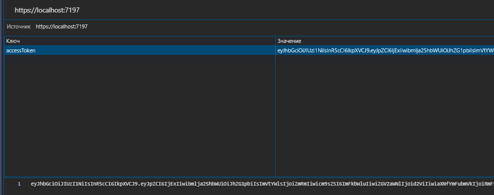This screenshot has width=494, height=195.
Task: Click the left vertical edge bar of the panel
Action: pyautogui.click(x=1, y=98)
